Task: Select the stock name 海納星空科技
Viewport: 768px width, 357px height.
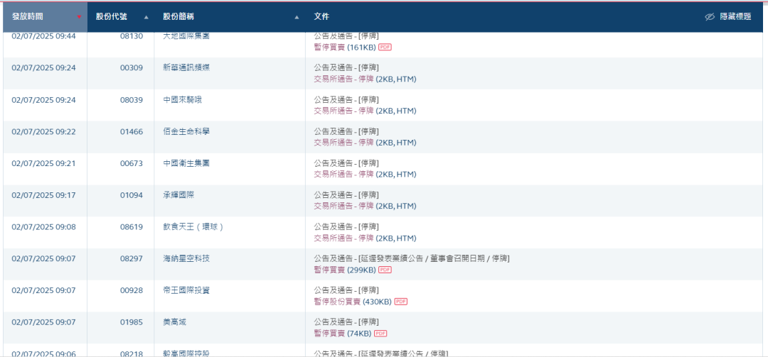Action: (186, 258)
